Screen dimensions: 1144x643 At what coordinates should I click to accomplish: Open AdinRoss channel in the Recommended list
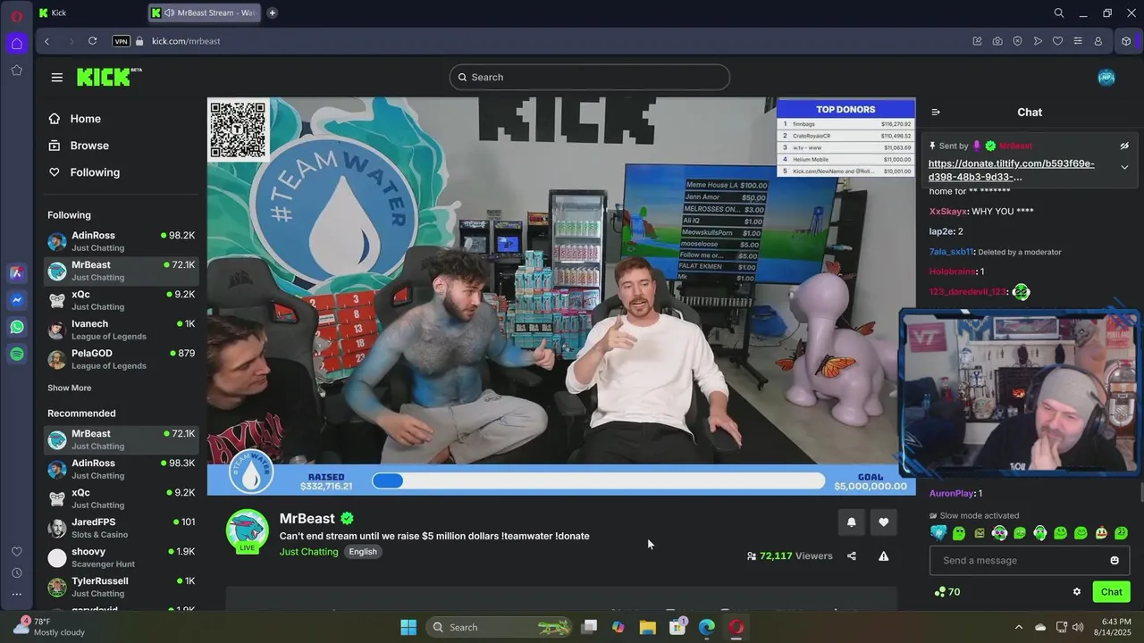(x=122, y=469)
